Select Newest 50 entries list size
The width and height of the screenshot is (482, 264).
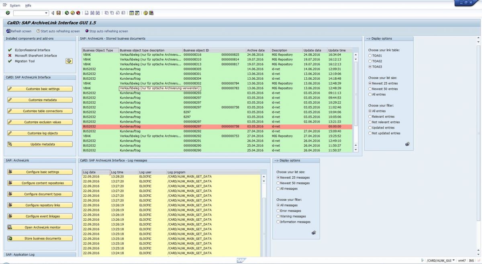(370, 89)
